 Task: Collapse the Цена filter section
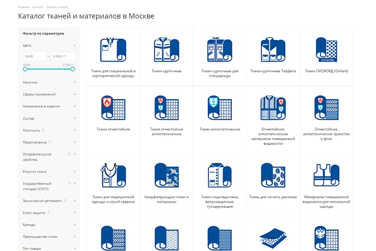coord(49,45)
